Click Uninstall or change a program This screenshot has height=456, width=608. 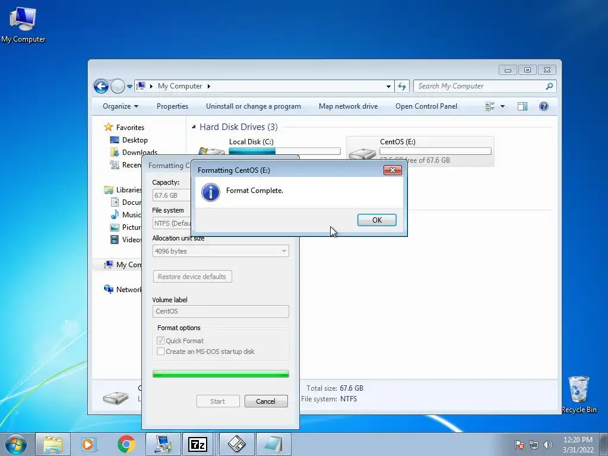pyautogui.click(x=253, y=106)
